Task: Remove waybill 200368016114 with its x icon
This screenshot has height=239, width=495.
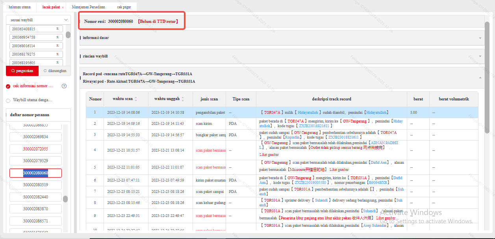Action: [57, 46]
